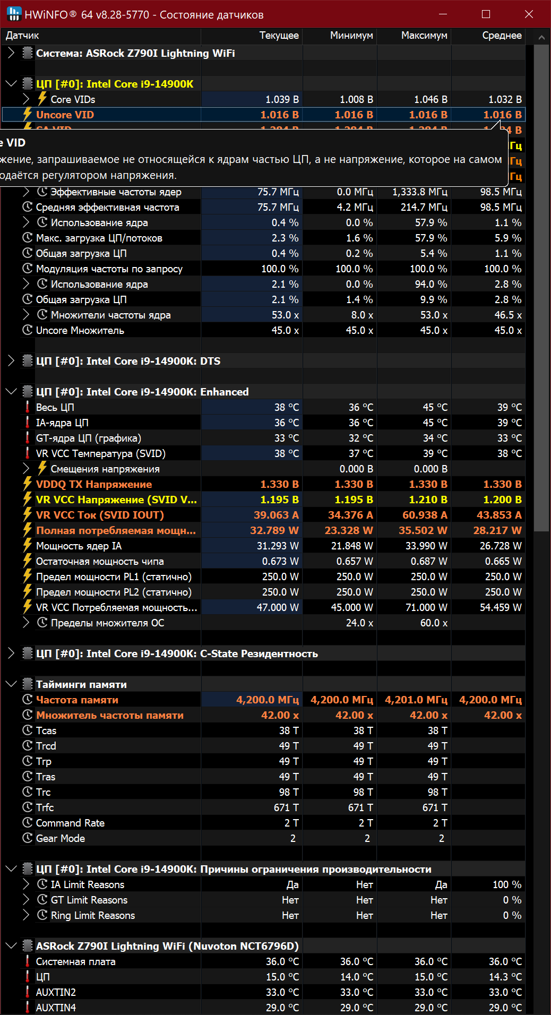This screenshot has width=551, height=1015.
Task: Click the 'Среднее' column header
Action: coord(488,36)
